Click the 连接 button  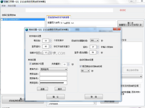(42, 89)
